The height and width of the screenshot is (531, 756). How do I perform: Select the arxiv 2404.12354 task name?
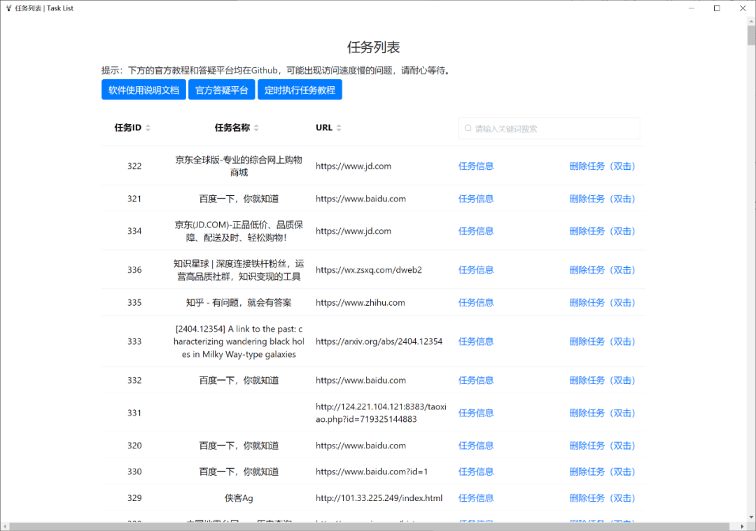pyautogui.click(x=239, y=341)
